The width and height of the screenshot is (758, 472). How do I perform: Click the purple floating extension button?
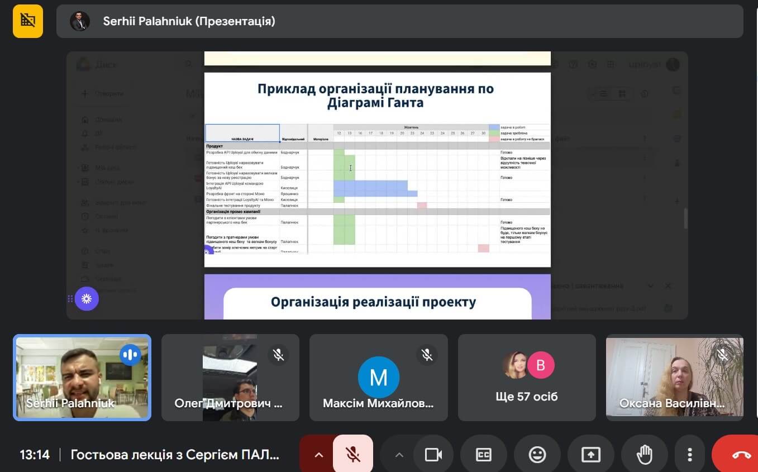[x=87, y=299]
